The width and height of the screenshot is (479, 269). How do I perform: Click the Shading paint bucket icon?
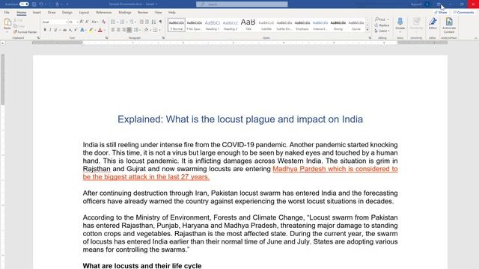click(147, 30)
